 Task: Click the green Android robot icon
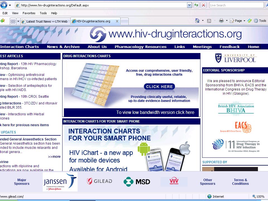(144, 148)
